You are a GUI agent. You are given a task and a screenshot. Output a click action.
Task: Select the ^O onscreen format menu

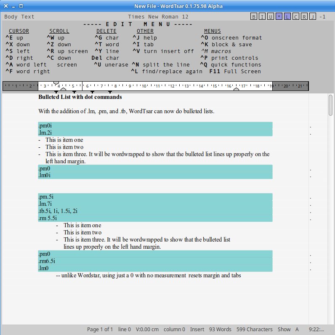pos(231,38)
